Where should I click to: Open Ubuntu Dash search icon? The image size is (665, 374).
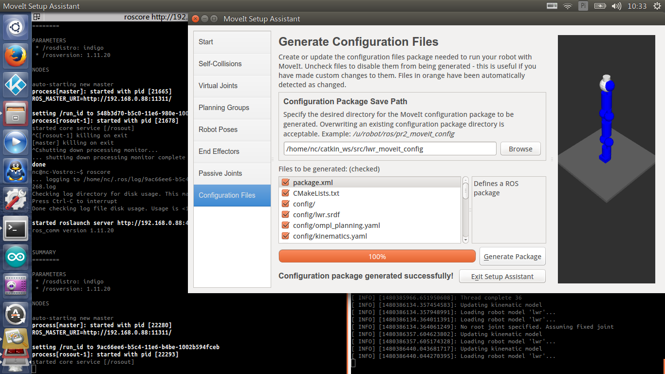(x=16, y=27)
